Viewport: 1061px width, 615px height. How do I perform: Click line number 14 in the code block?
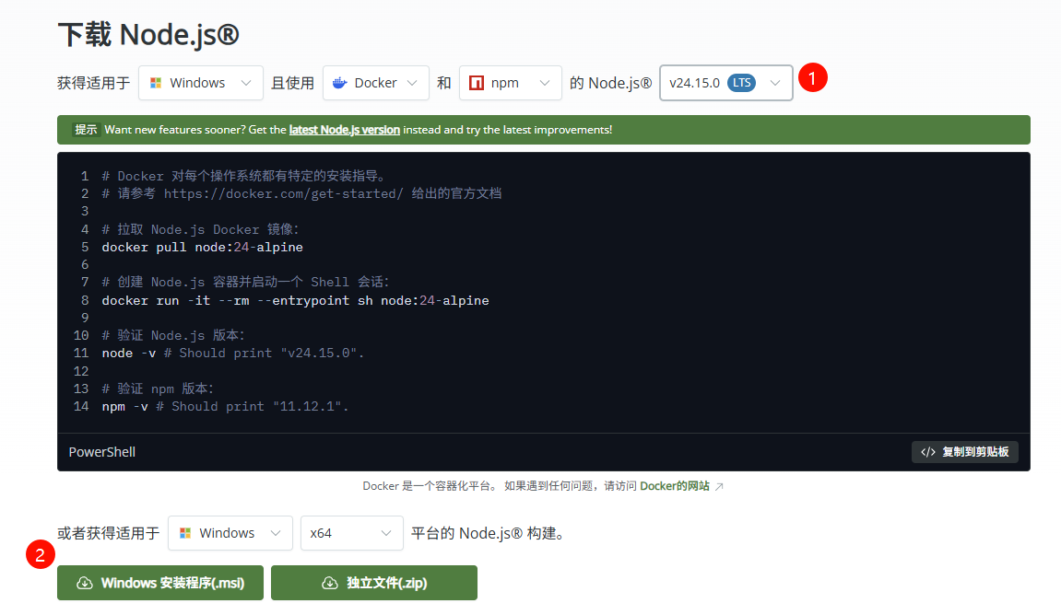click(81, 406)
